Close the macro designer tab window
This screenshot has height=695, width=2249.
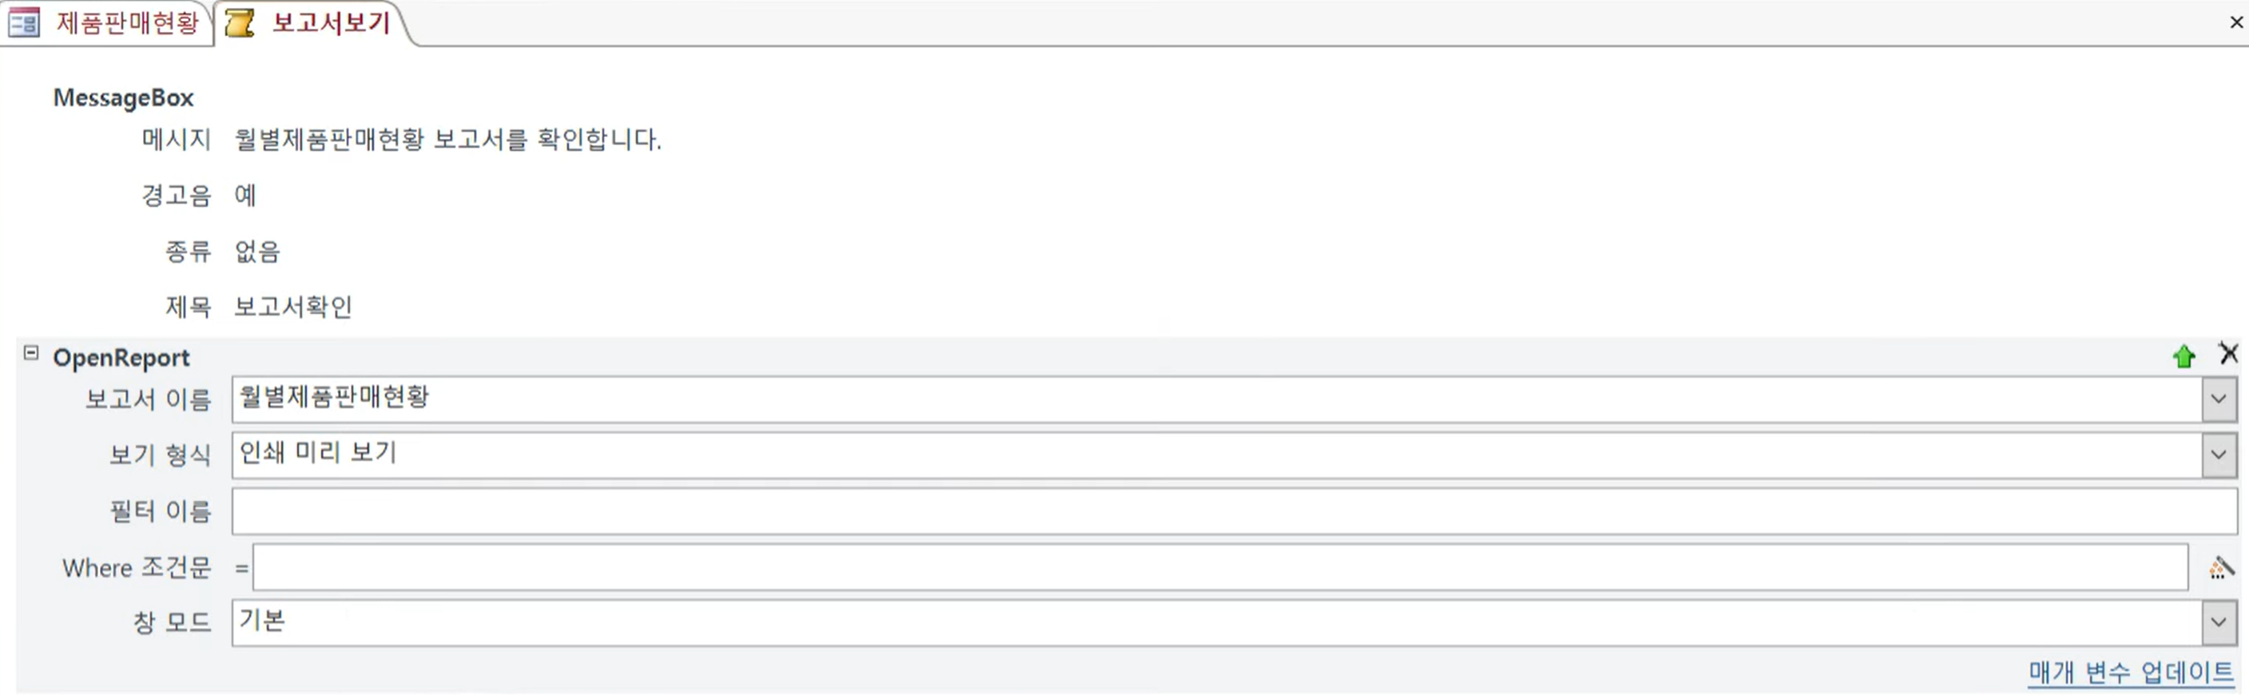click(x=2236, y=22)
